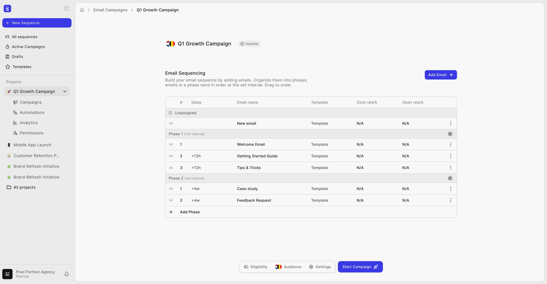
Task: Collapse Q1 Growth Campaign project chevron
Action: click(x=65, y=91)
